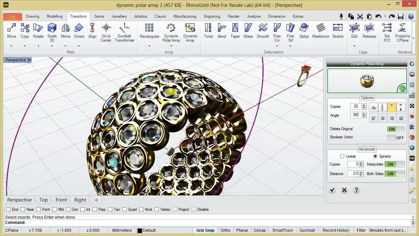Confirm the array with the checkmark button
Screen dimensions: 419x236
point(332,190)
